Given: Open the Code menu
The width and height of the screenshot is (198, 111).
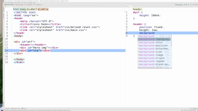Looking at the screenshot, I should coord(15,3).
